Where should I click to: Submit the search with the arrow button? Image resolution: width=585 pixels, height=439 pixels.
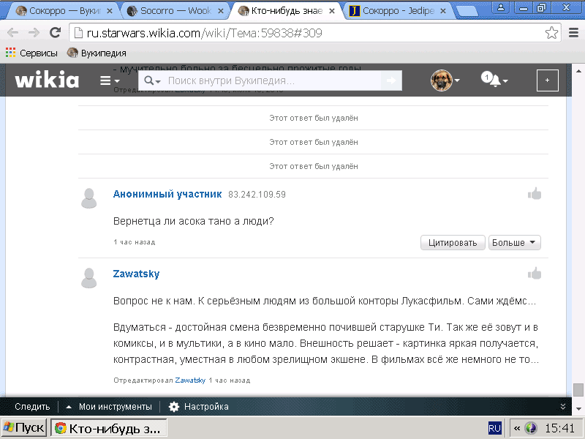click(x=391, y=80)
